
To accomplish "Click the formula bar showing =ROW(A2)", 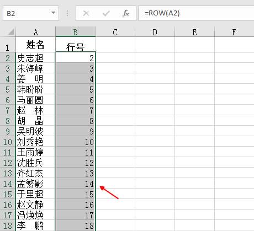I will [196, 13].
